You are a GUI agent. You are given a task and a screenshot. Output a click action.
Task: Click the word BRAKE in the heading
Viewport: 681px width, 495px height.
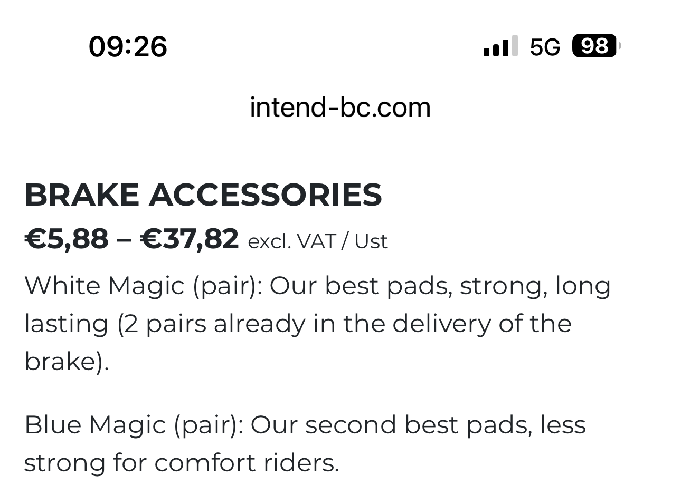click(x=81, y=195)
